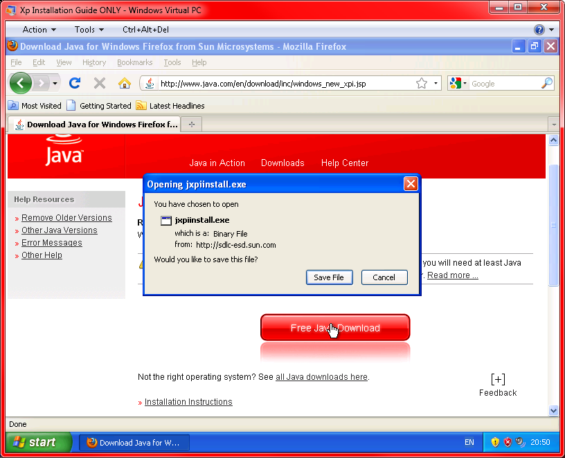The width and height of the screenshot is (565, 458).
Task: Click the red security alert tray icon
Action: tap(508, 442)
